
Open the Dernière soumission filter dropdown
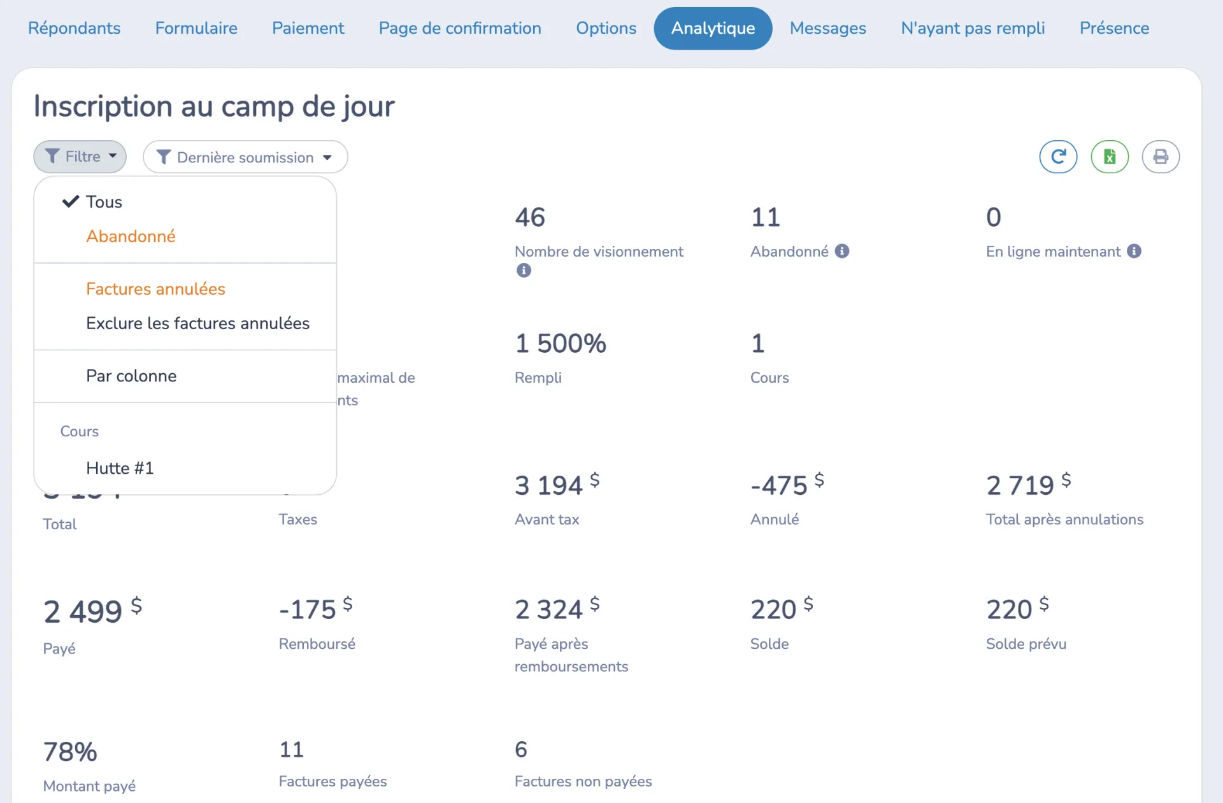pyautogui.click(x=245, y=157)
